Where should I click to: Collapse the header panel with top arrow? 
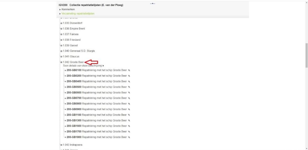pyautogui.click(x=152, y=4)
